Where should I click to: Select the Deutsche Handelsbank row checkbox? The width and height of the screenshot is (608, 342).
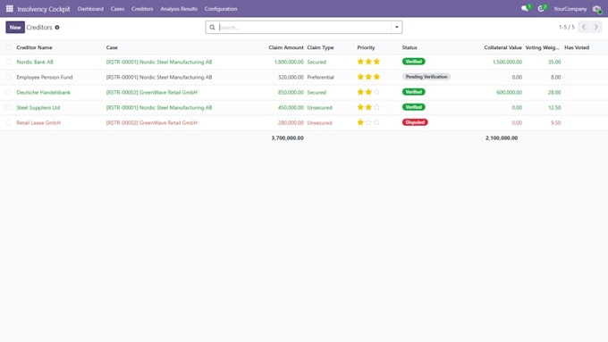click(8, 92)
